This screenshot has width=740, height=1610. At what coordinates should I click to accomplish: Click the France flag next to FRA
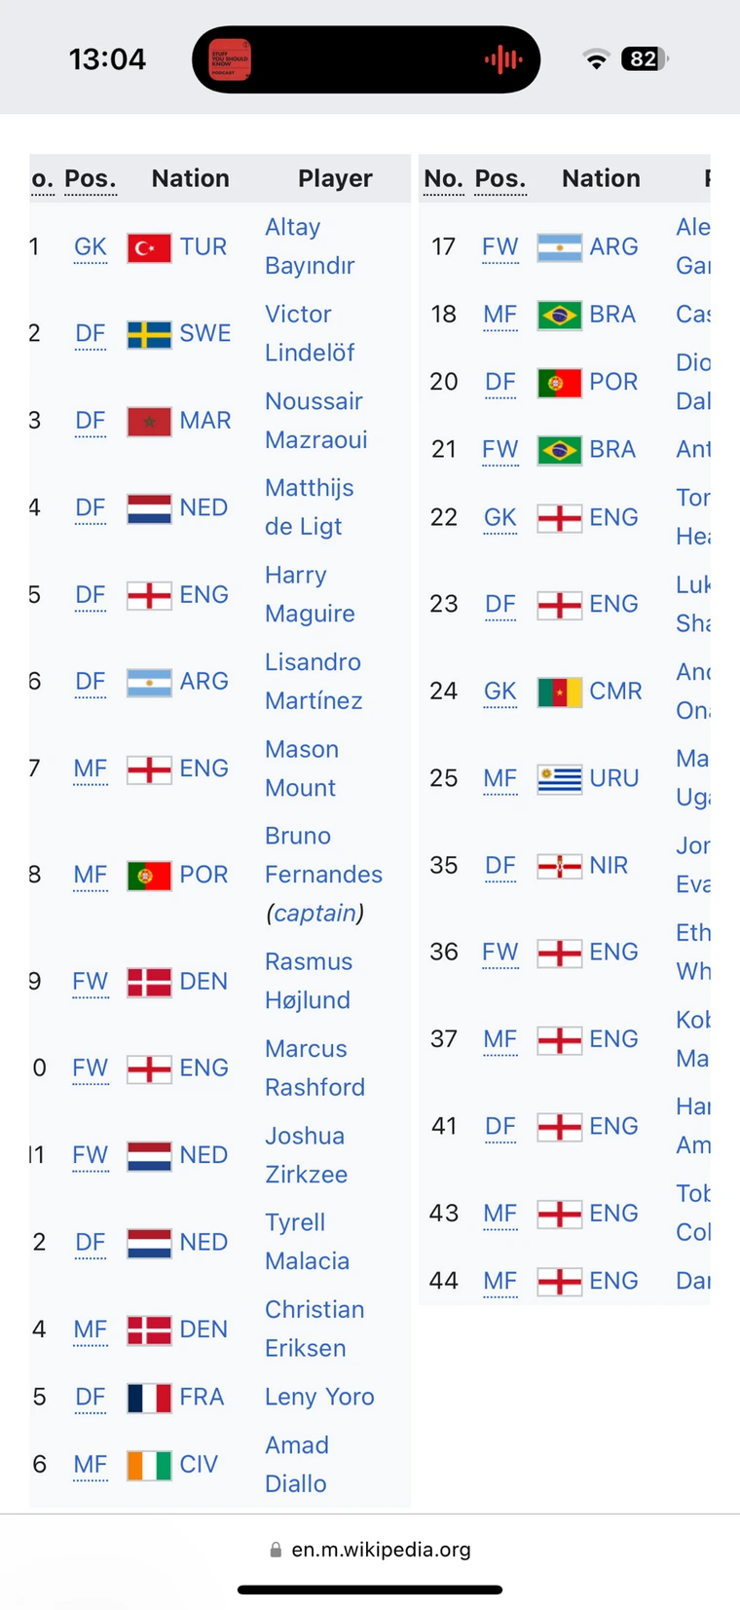click(x=149, y=1398)
